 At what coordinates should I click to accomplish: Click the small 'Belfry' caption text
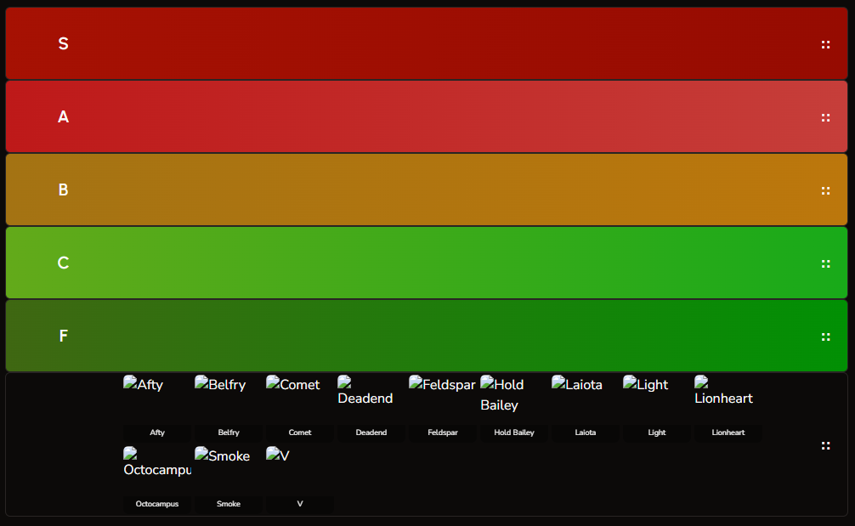point(229,433)
